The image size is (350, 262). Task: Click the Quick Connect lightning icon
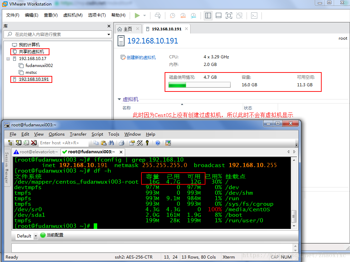19,143
